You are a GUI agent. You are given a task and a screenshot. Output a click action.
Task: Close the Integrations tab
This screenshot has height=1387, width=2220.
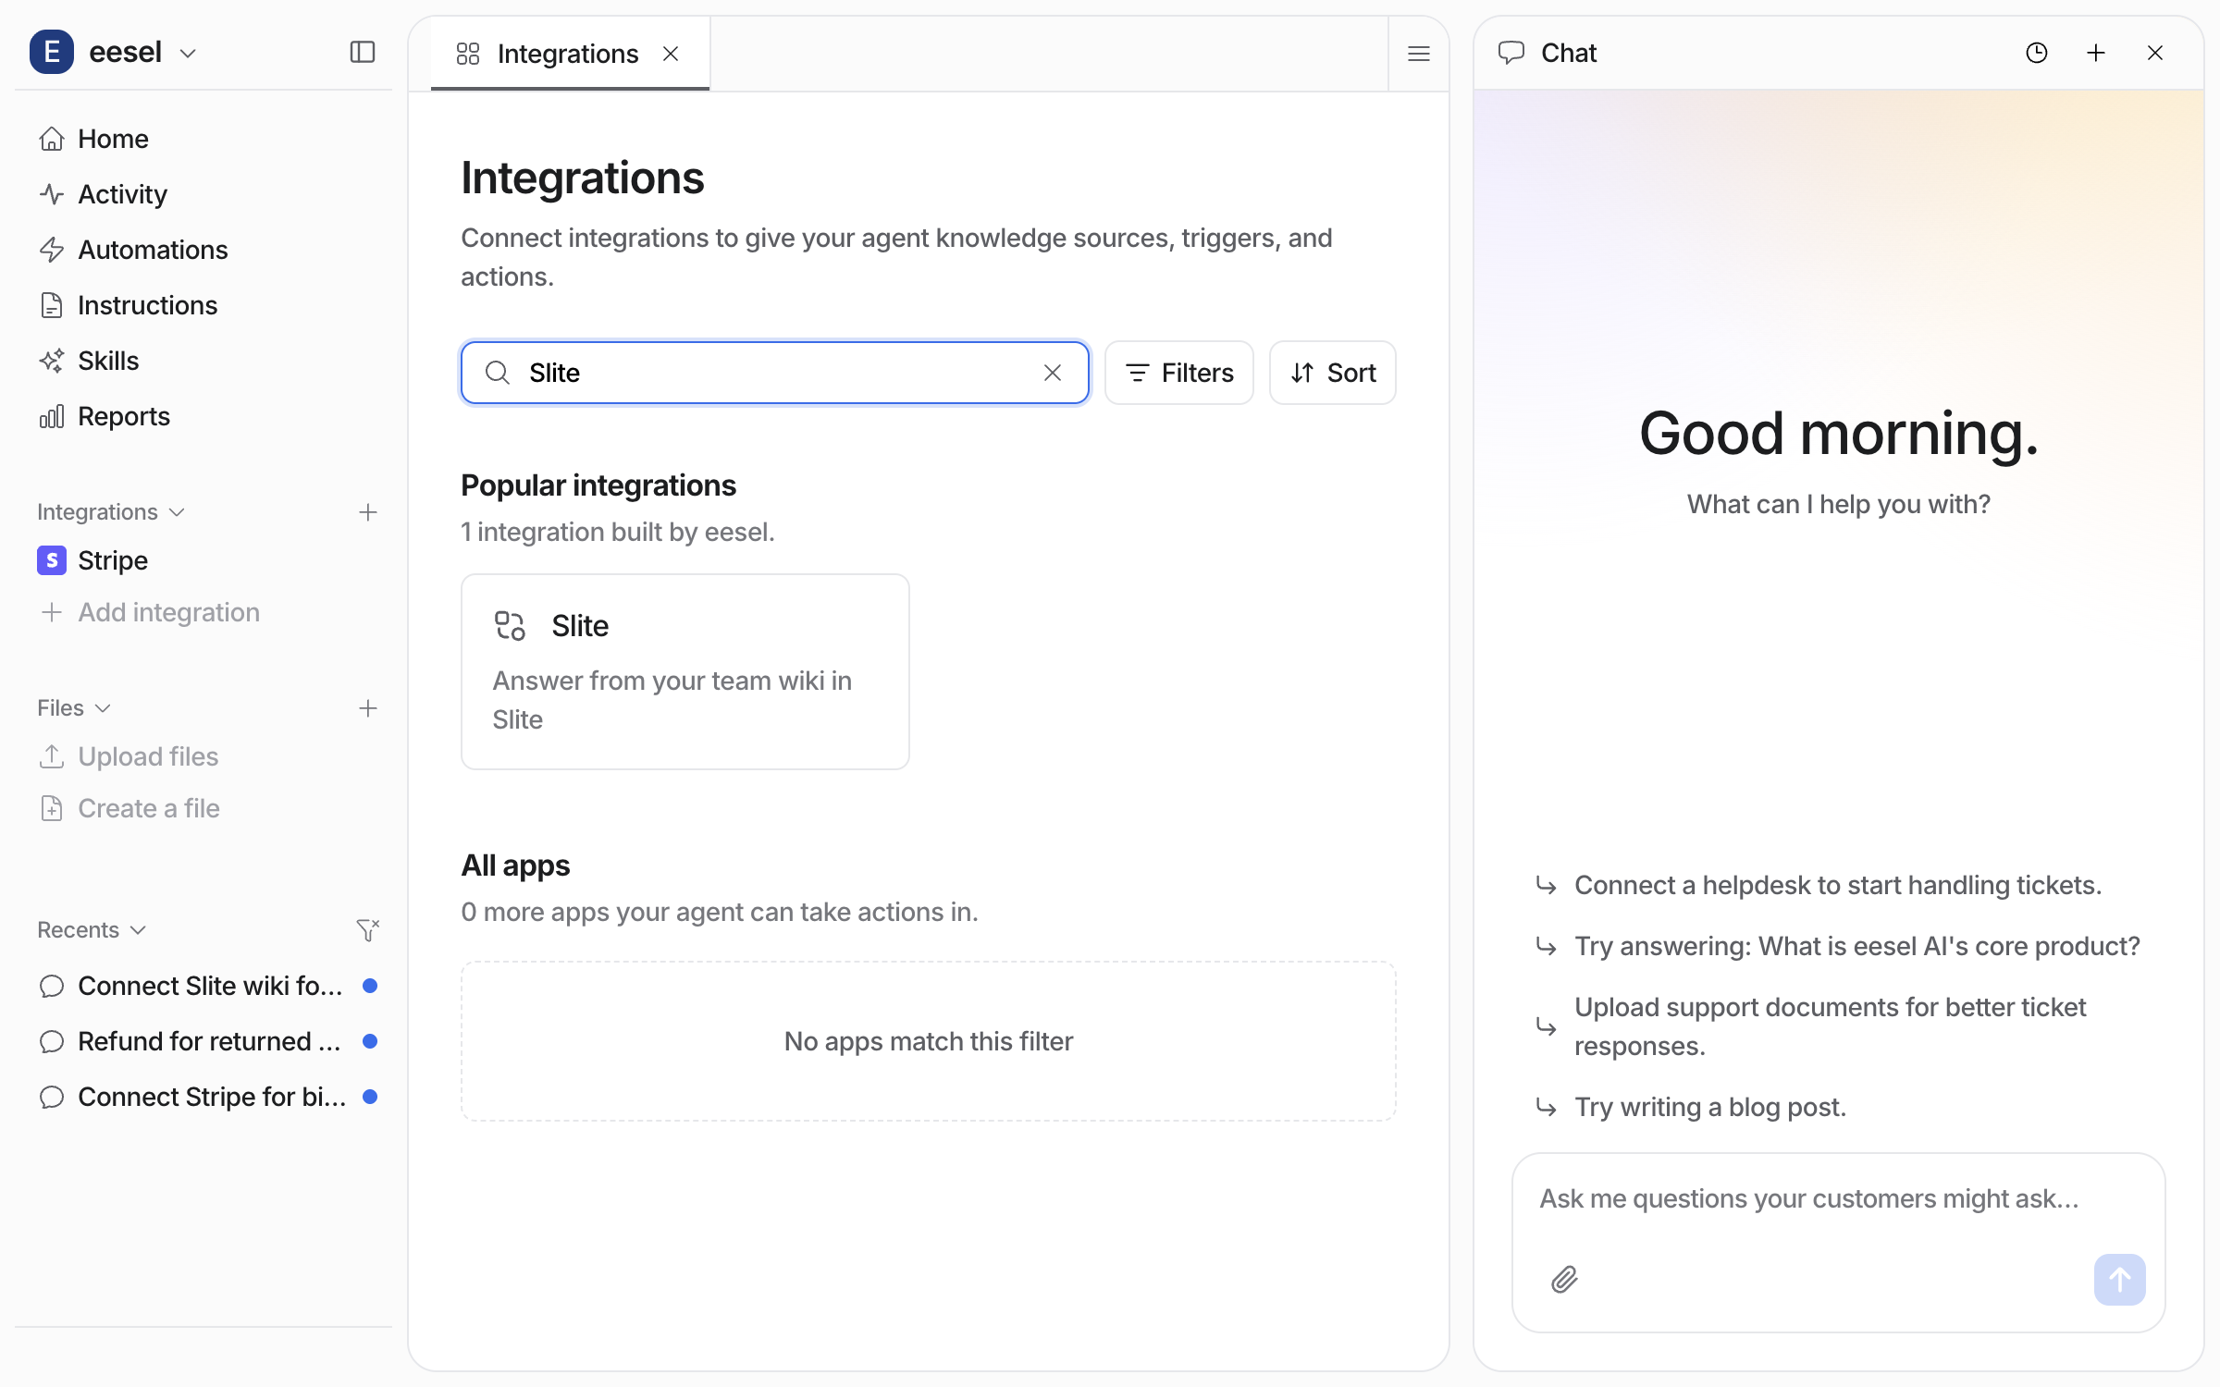pos(672,54)
